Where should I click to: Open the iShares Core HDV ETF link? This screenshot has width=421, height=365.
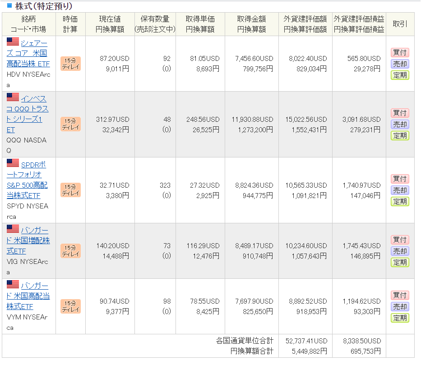28,53
